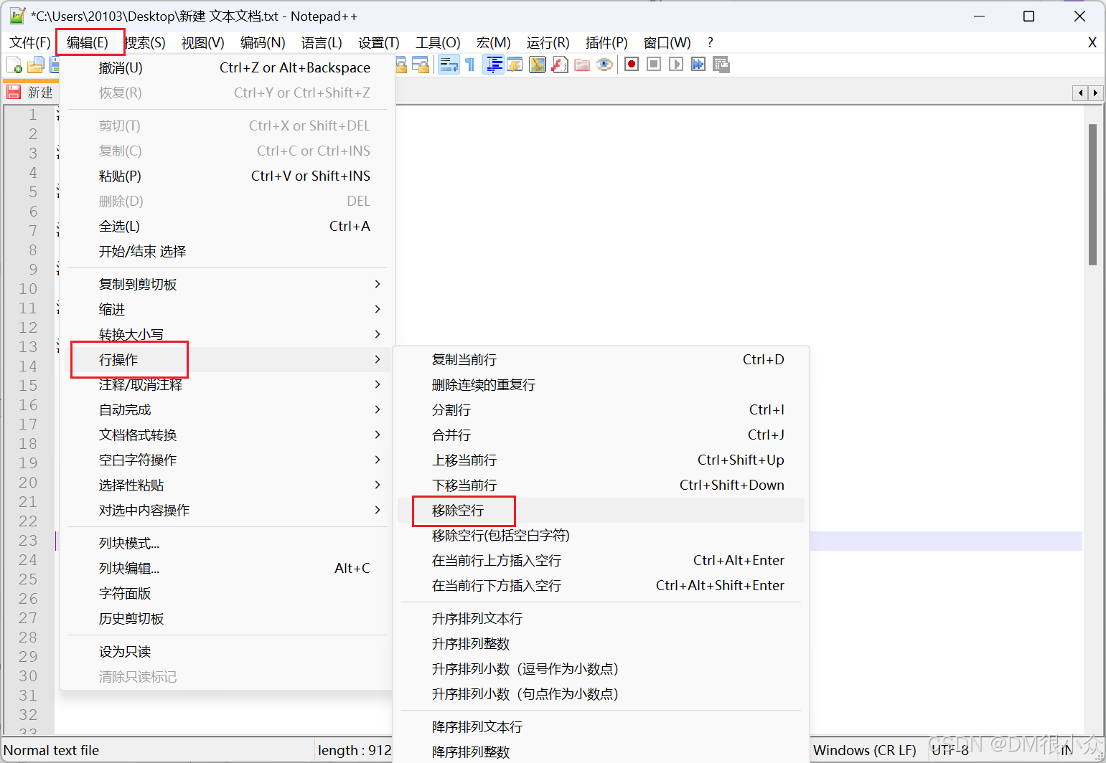Open the 语言(L) menu

[x=322, y=43]
